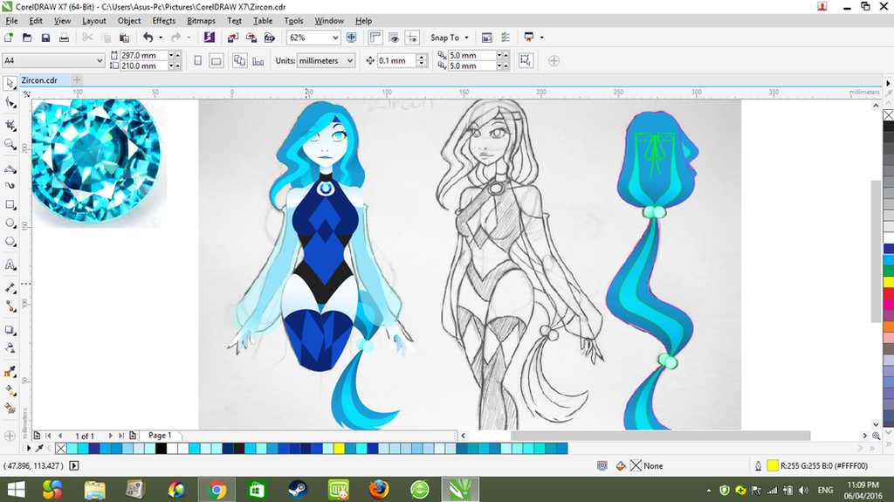The width and height of the screenshot is (894, 502).
Task: Toggle apply layout to all pages
Action: click(x=239, y=60)
